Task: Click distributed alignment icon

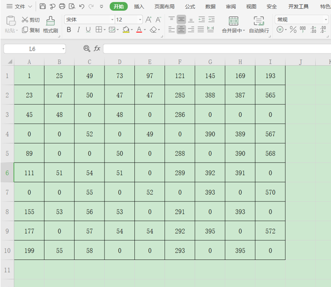Action: (x=211, y=30)
